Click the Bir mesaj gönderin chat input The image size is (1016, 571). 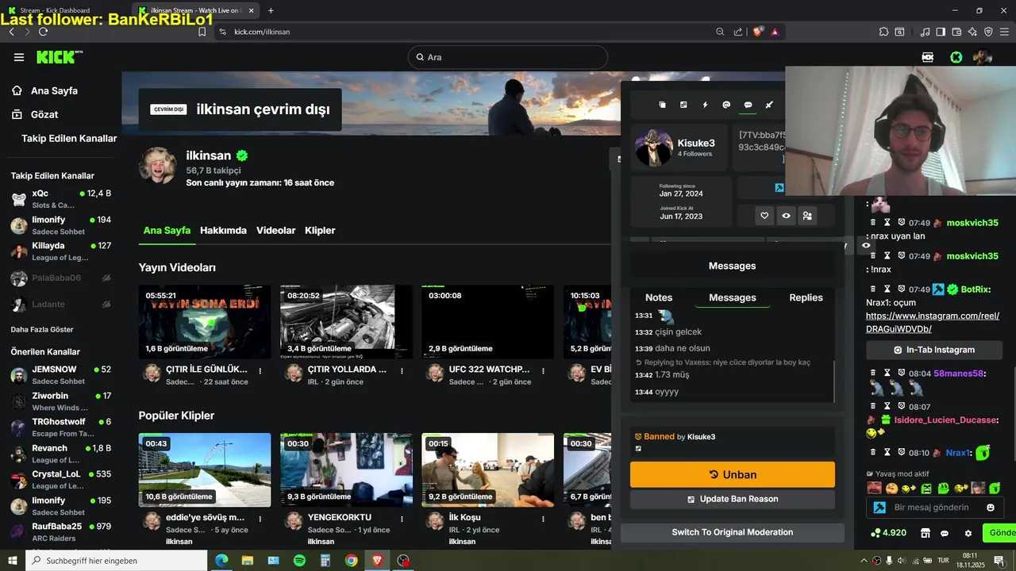tap(934, 508)
